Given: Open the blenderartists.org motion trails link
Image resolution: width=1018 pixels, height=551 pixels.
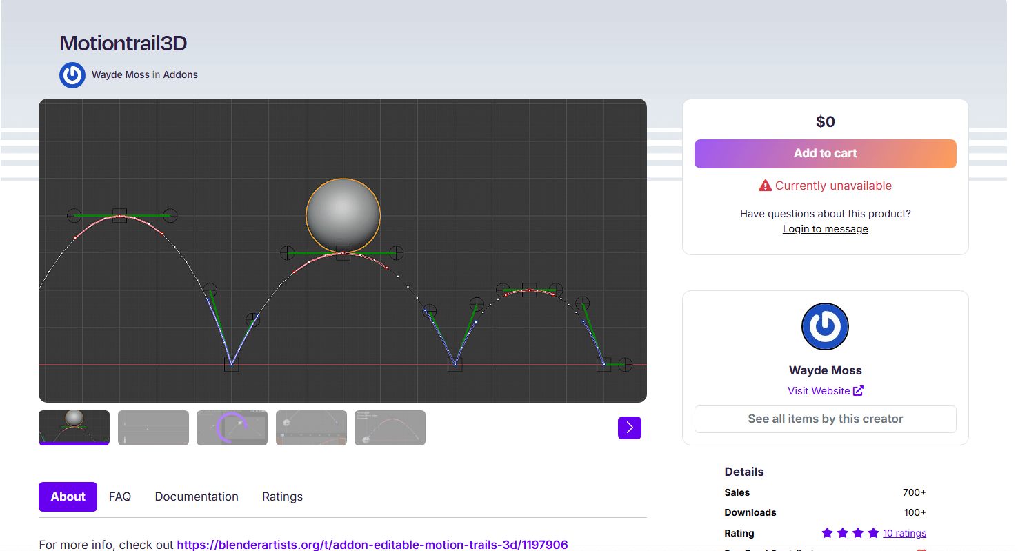Looking at the screenshot, I should [x=372, y=545].
